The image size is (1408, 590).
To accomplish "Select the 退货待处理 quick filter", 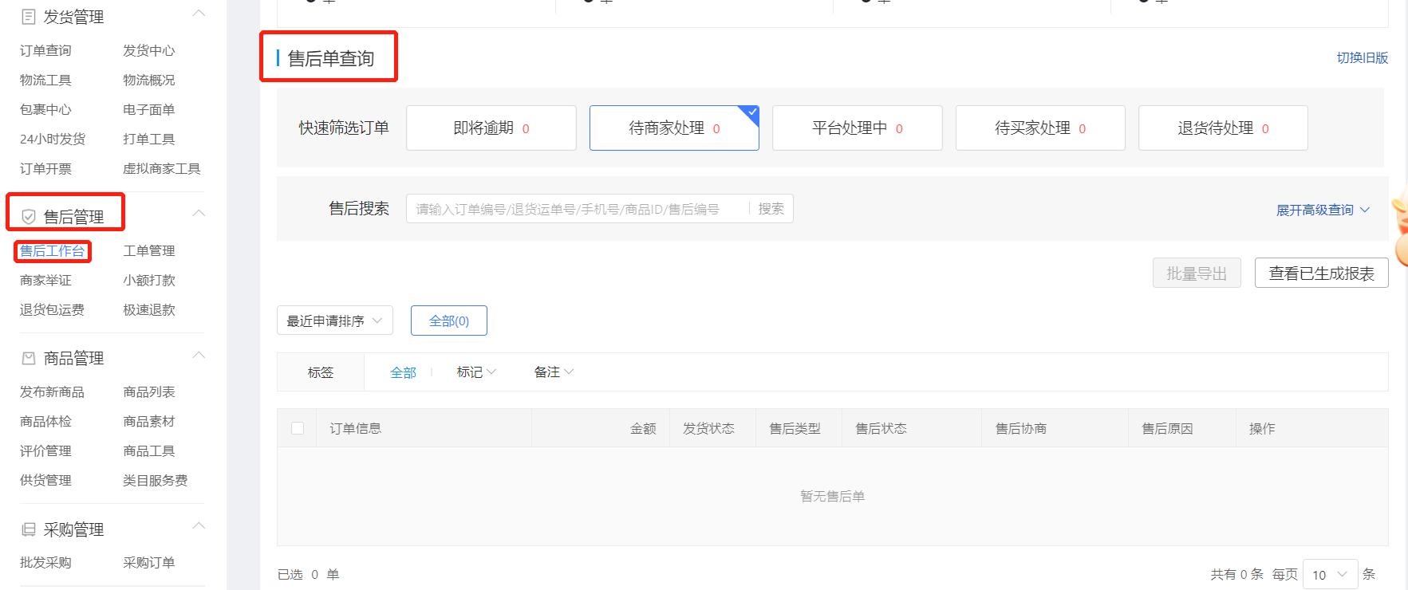I will 1223,128.
